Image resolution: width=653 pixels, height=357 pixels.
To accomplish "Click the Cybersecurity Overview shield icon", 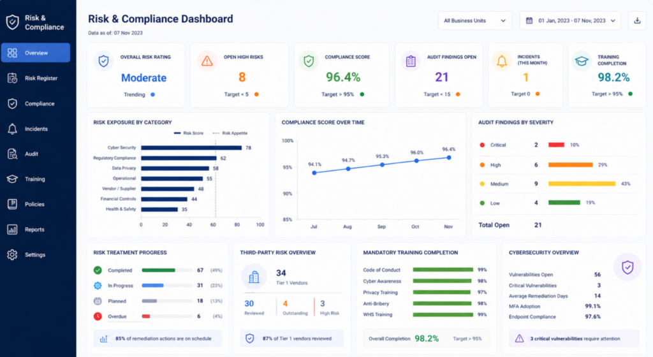I will coord(627,267).
